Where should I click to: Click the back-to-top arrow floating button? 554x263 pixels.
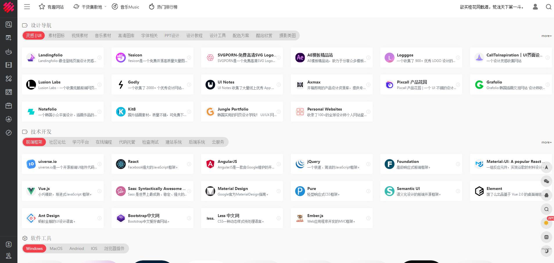(x=546, y=167)
